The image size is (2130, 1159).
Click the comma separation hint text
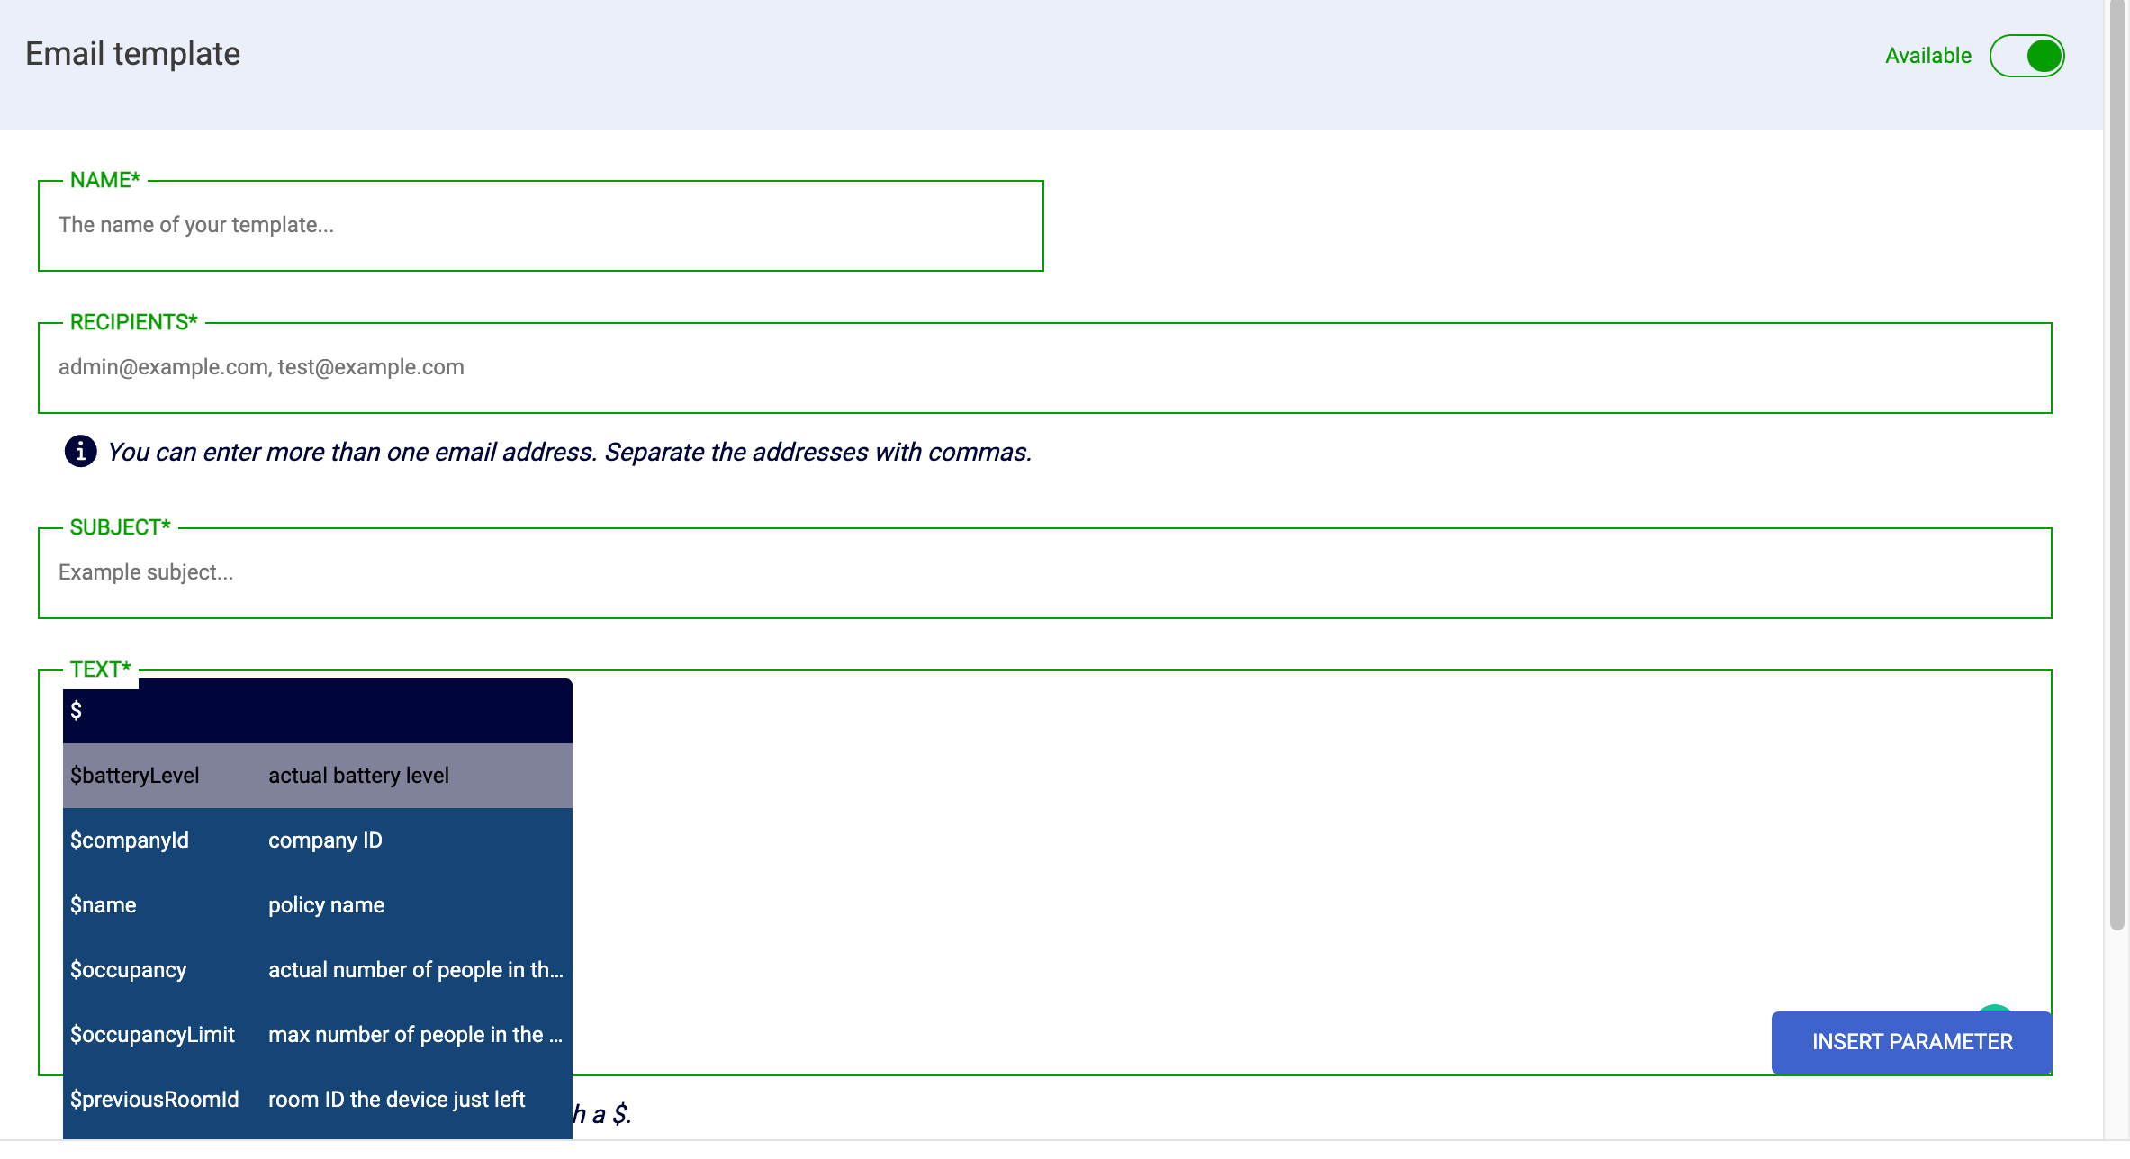569,452
